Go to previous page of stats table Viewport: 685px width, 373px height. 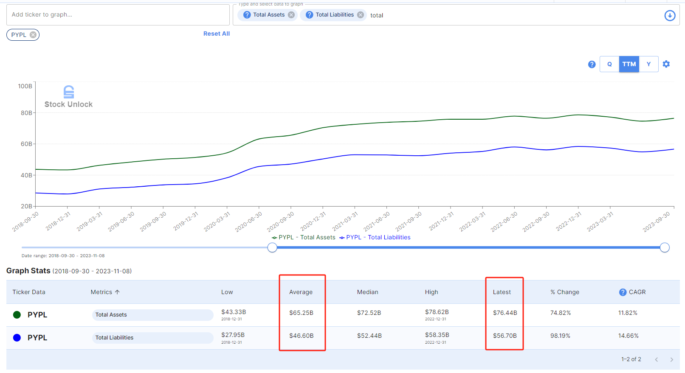(656, 359)
